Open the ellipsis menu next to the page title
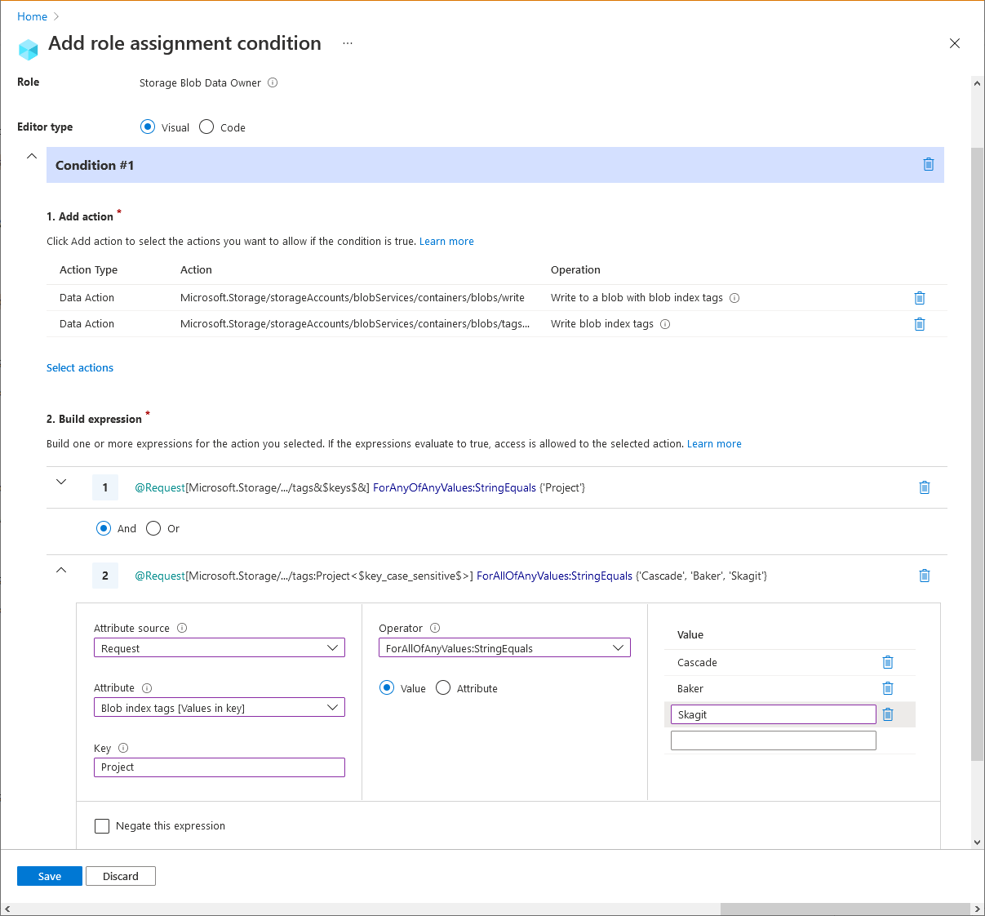985x916 pixels. [x=347, y=43]
